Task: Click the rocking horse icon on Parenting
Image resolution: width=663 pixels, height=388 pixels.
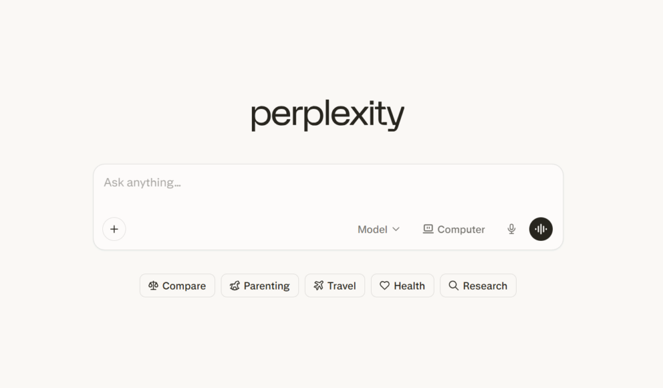Action: click(x=234, y=285)
